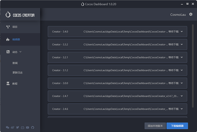Image resolution: width=197 pixels, height=132 pixels.
Task: Open the WeChat social icon
Action: (7, 127)
